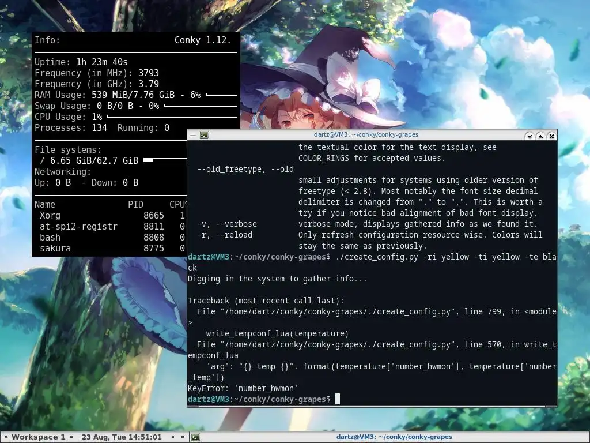Click the 'Conky 1.12.' version text
590x443 pixels.
[203, 40]
